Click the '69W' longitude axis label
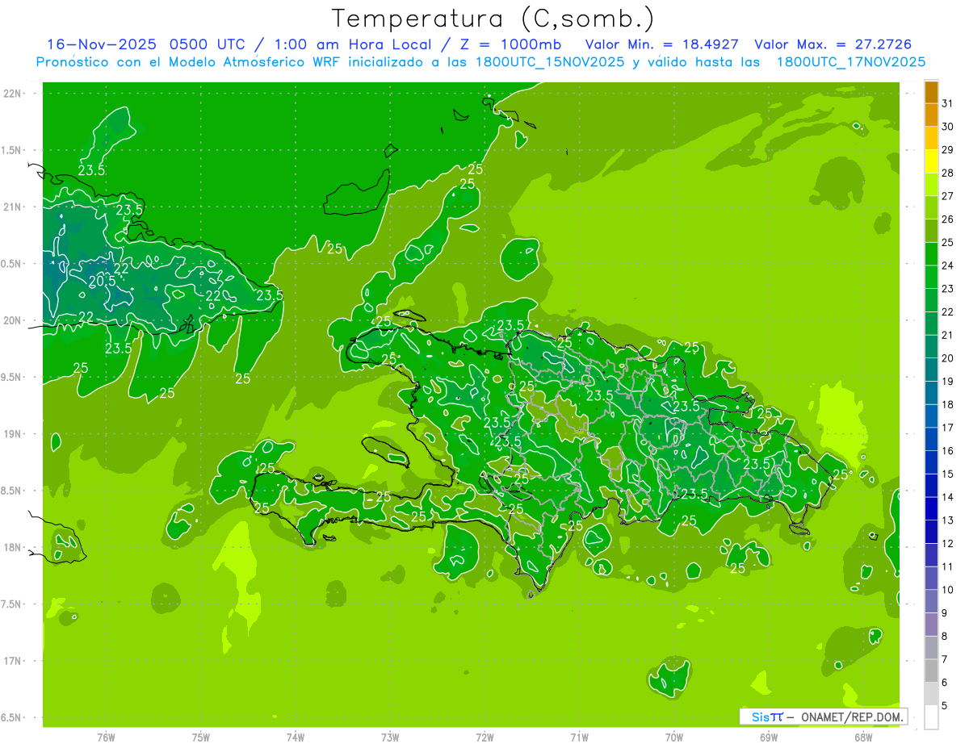 tap(769, 738)
